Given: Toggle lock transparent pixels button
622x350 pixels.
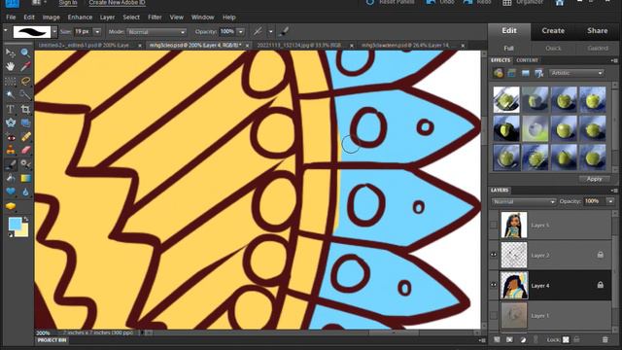Looking at the screenshot, I should tap(566, 340).
